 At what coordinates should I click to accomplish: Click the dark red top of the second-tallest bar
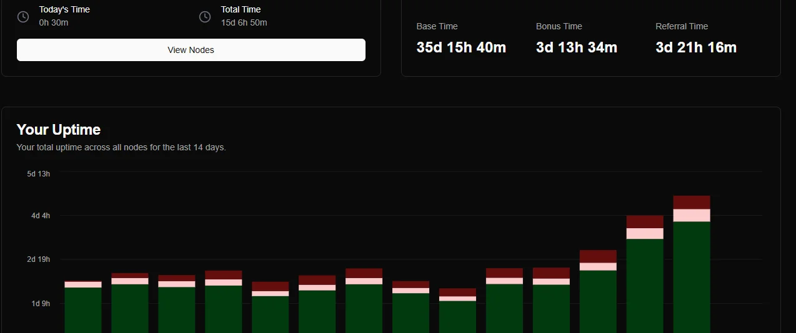click(x=645, y=222)
